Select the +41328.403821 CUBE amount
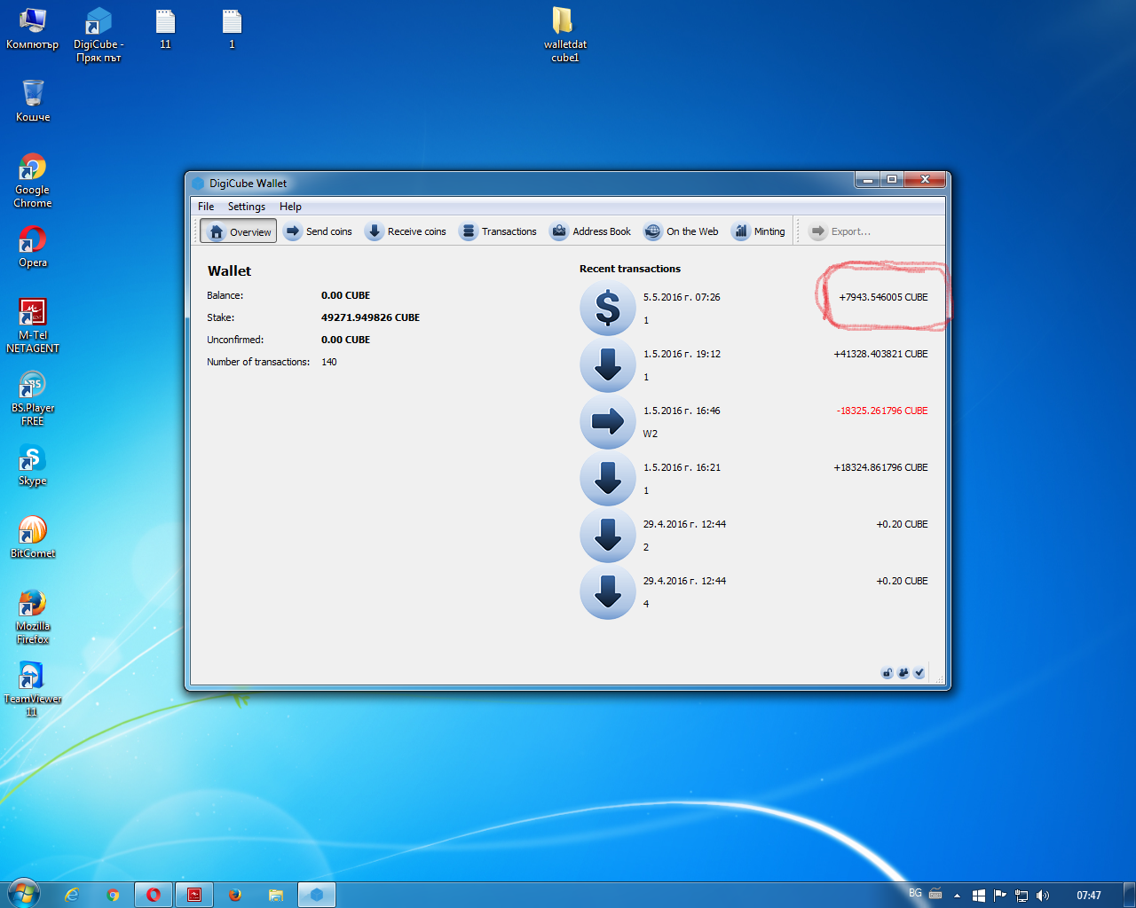This screenshot has height=908, width=1136. tap(880, 354)
